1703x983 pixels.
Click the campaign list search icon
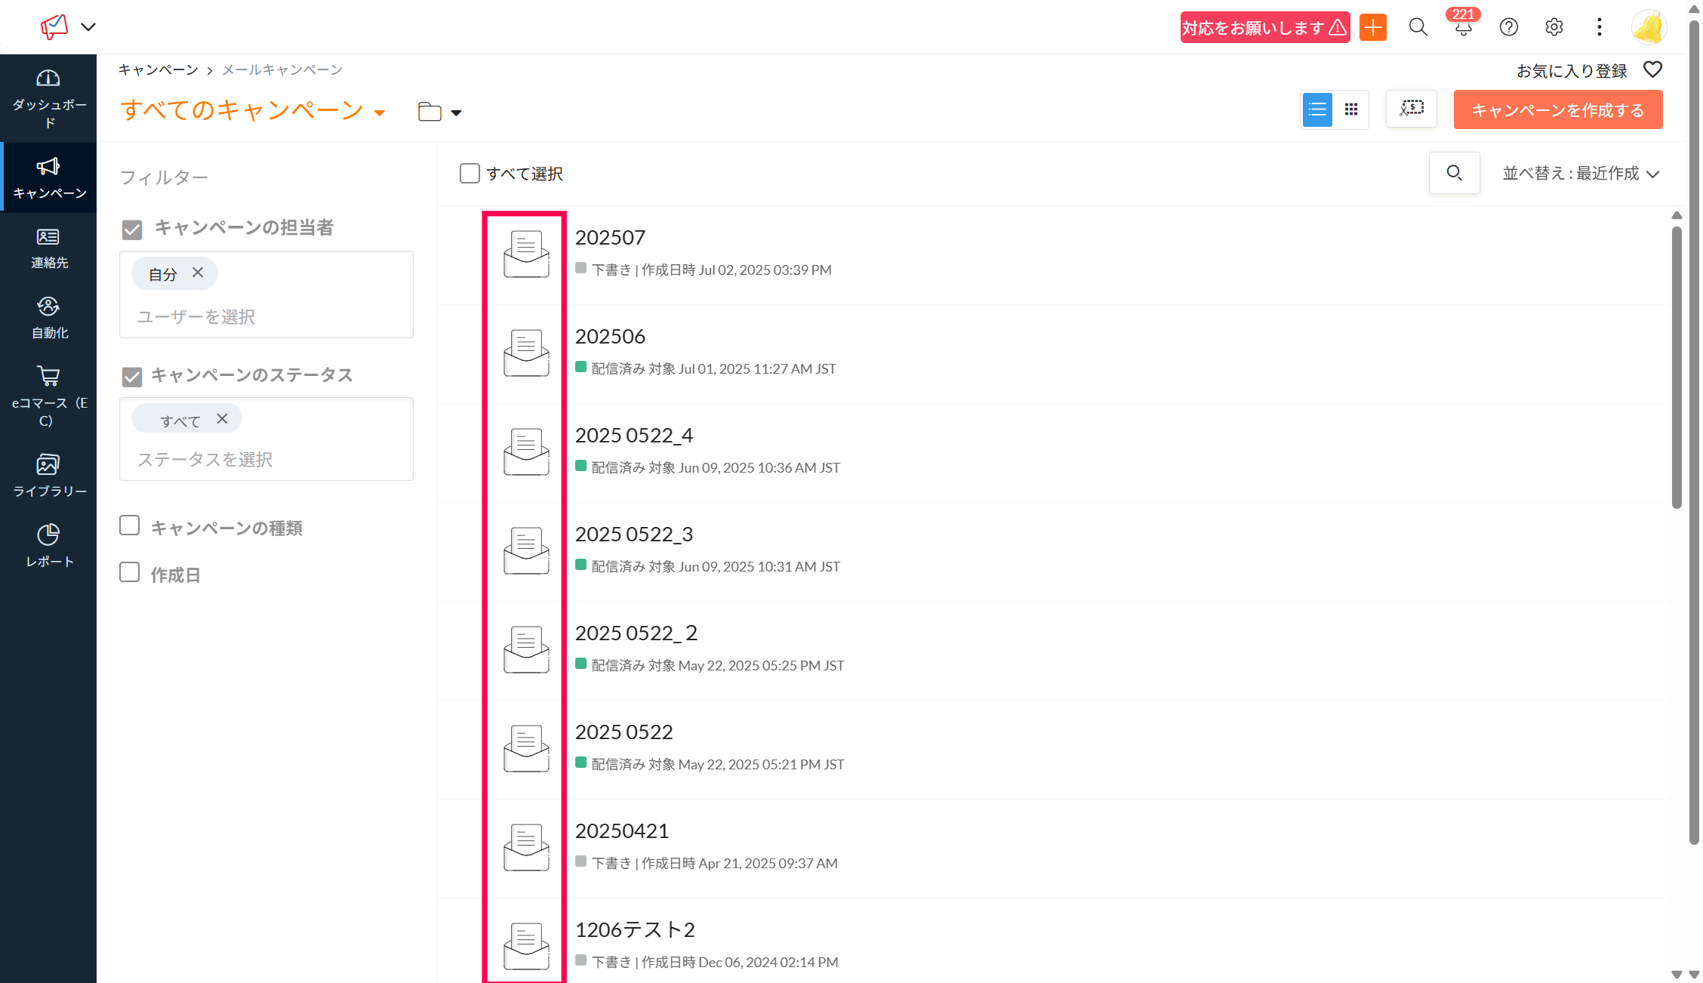pyautogui.click(x=1454, y=174)
